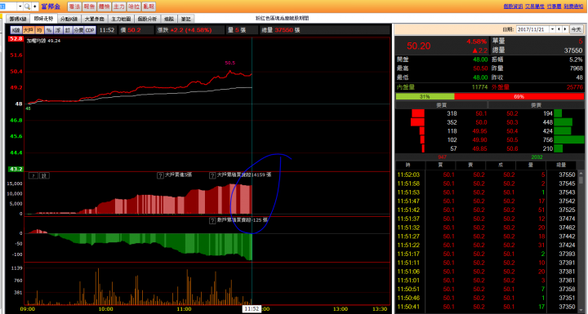Click the 43.2 lower limit price label
This screenshot has width=588, height=314.
(16, 170)
